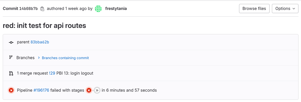Open parent commit 83bba62b
Image resolution: width=301 pixels, height=102 pixels.
tap(40, 42)
